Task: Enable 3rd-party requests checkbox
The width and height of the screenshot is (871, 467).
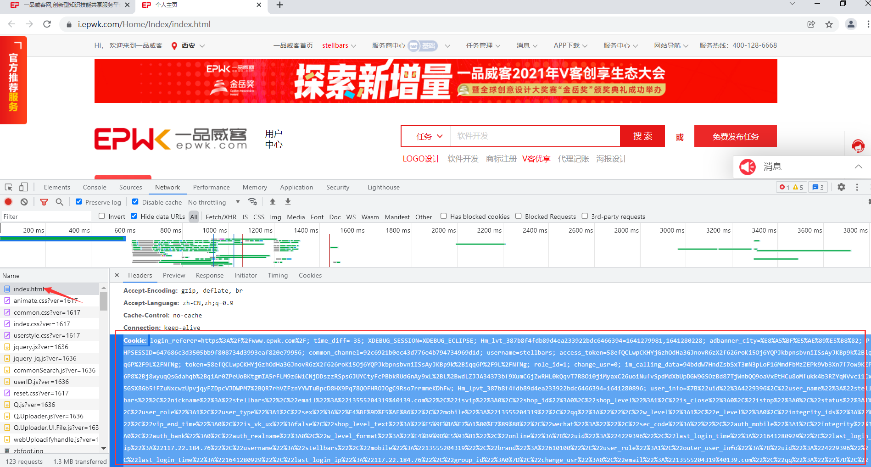Action: [x=585, y=216]
